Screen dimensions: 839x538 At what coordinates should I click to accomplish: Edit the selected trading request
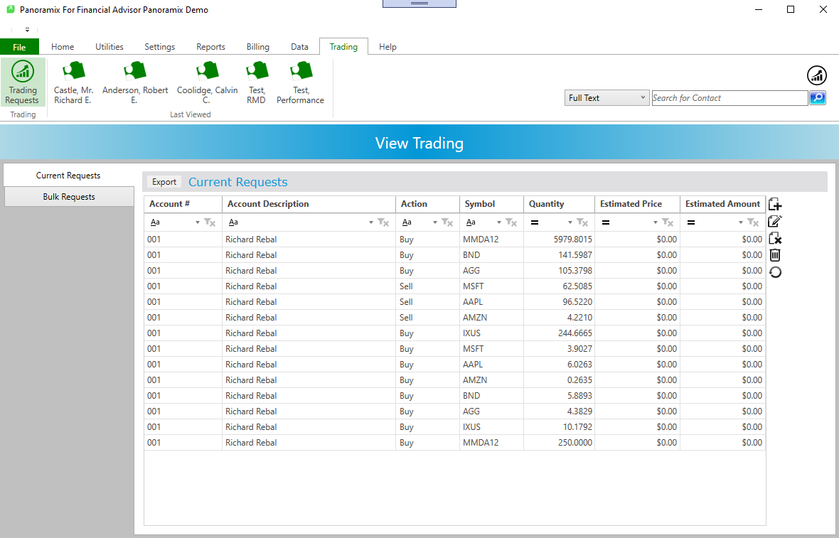point(775,221)
